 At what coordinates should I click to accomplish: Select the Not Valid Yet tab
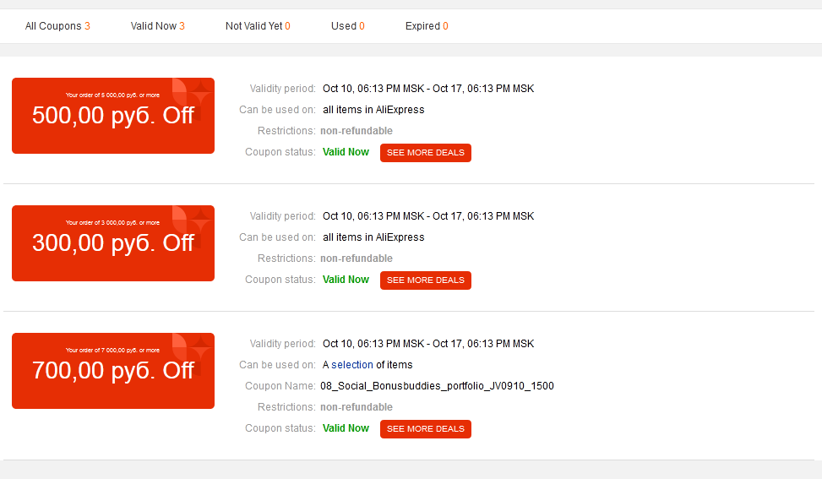click(x=258, y=26)
